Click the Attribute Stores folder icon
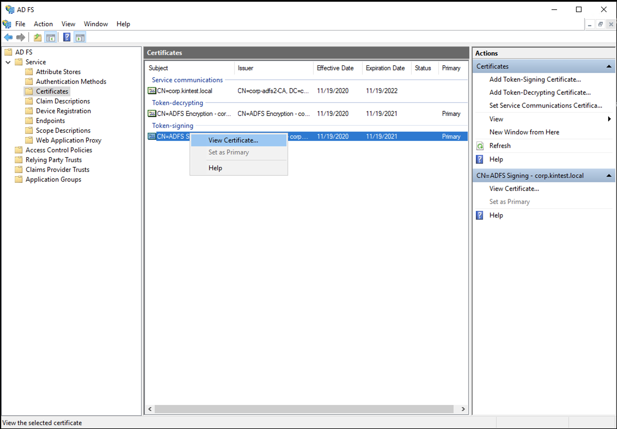 coord(29,71)
